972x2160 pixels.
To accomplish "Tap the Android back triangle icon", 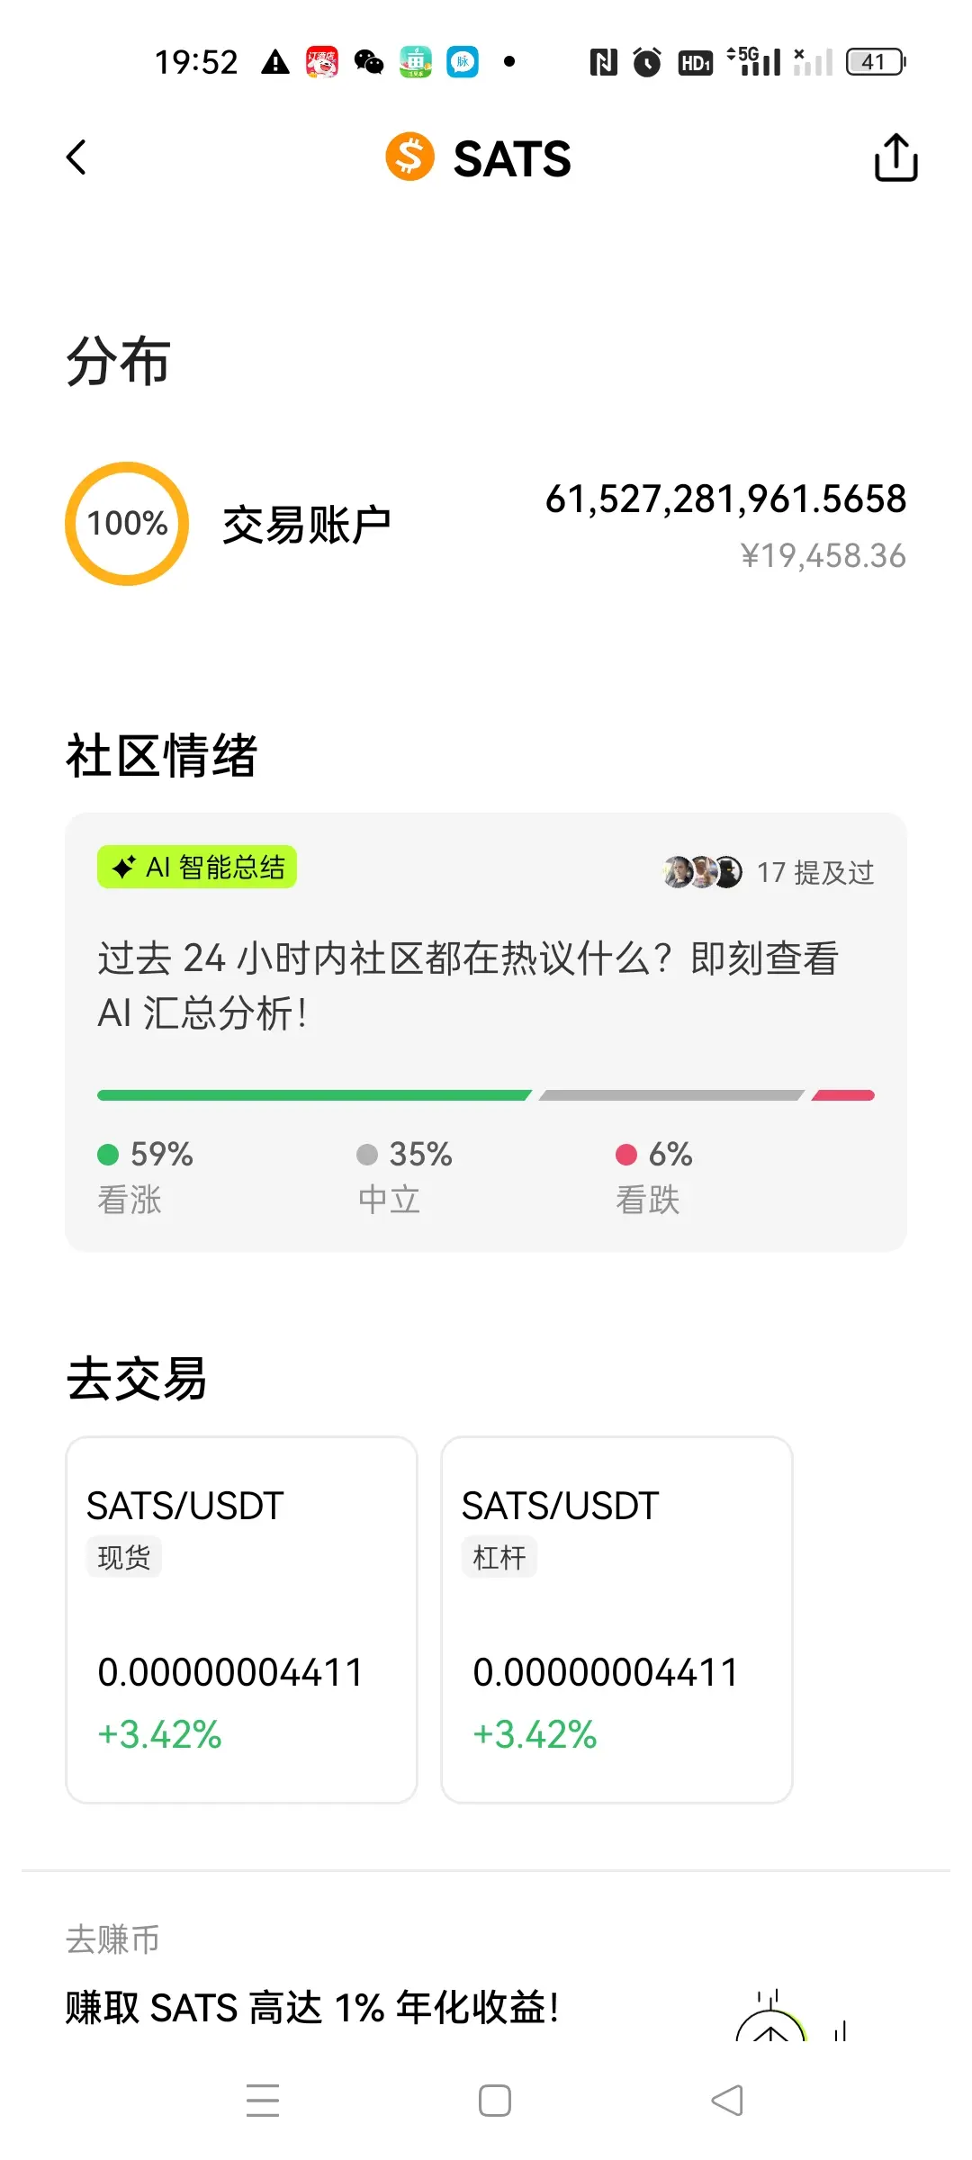I will [727, 2100].
